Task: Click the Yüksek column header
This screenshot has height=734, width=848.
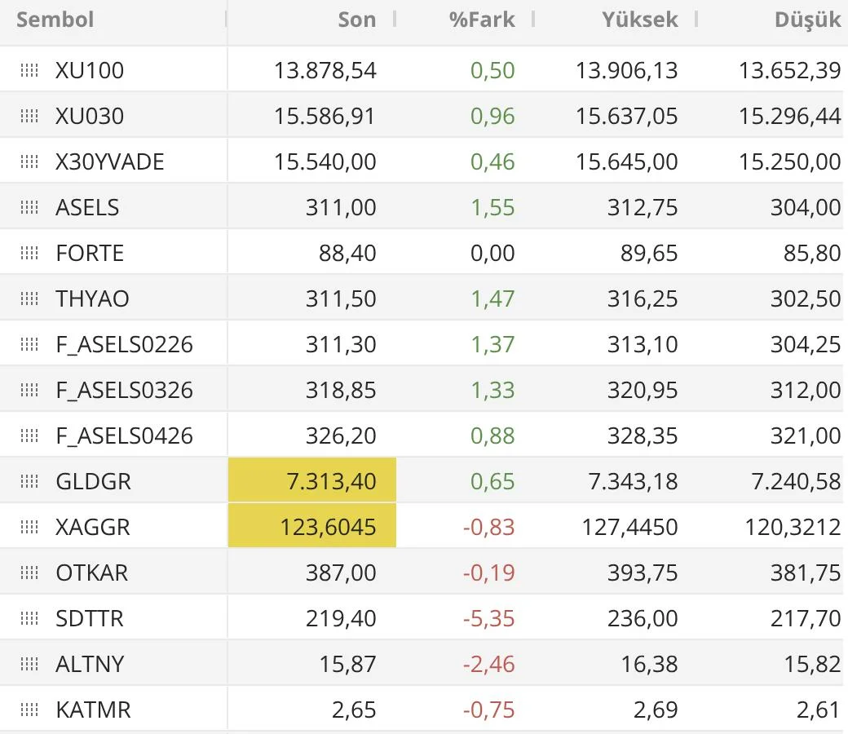Action: coord(639,20)
